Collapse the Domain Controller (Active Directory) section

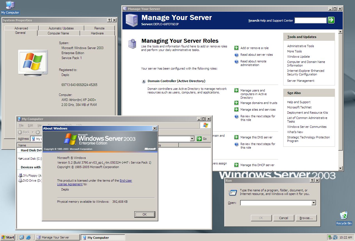pos(144,81)
